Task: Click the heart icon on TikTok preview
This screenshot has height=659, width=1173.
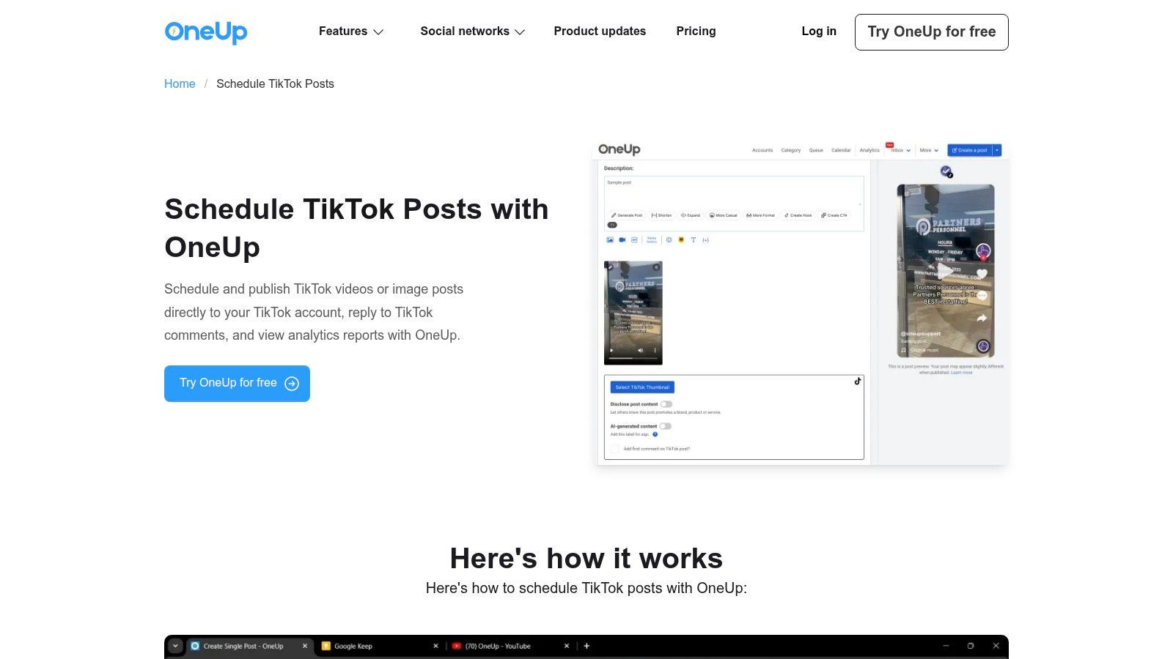Action: [x=982, y=274]
